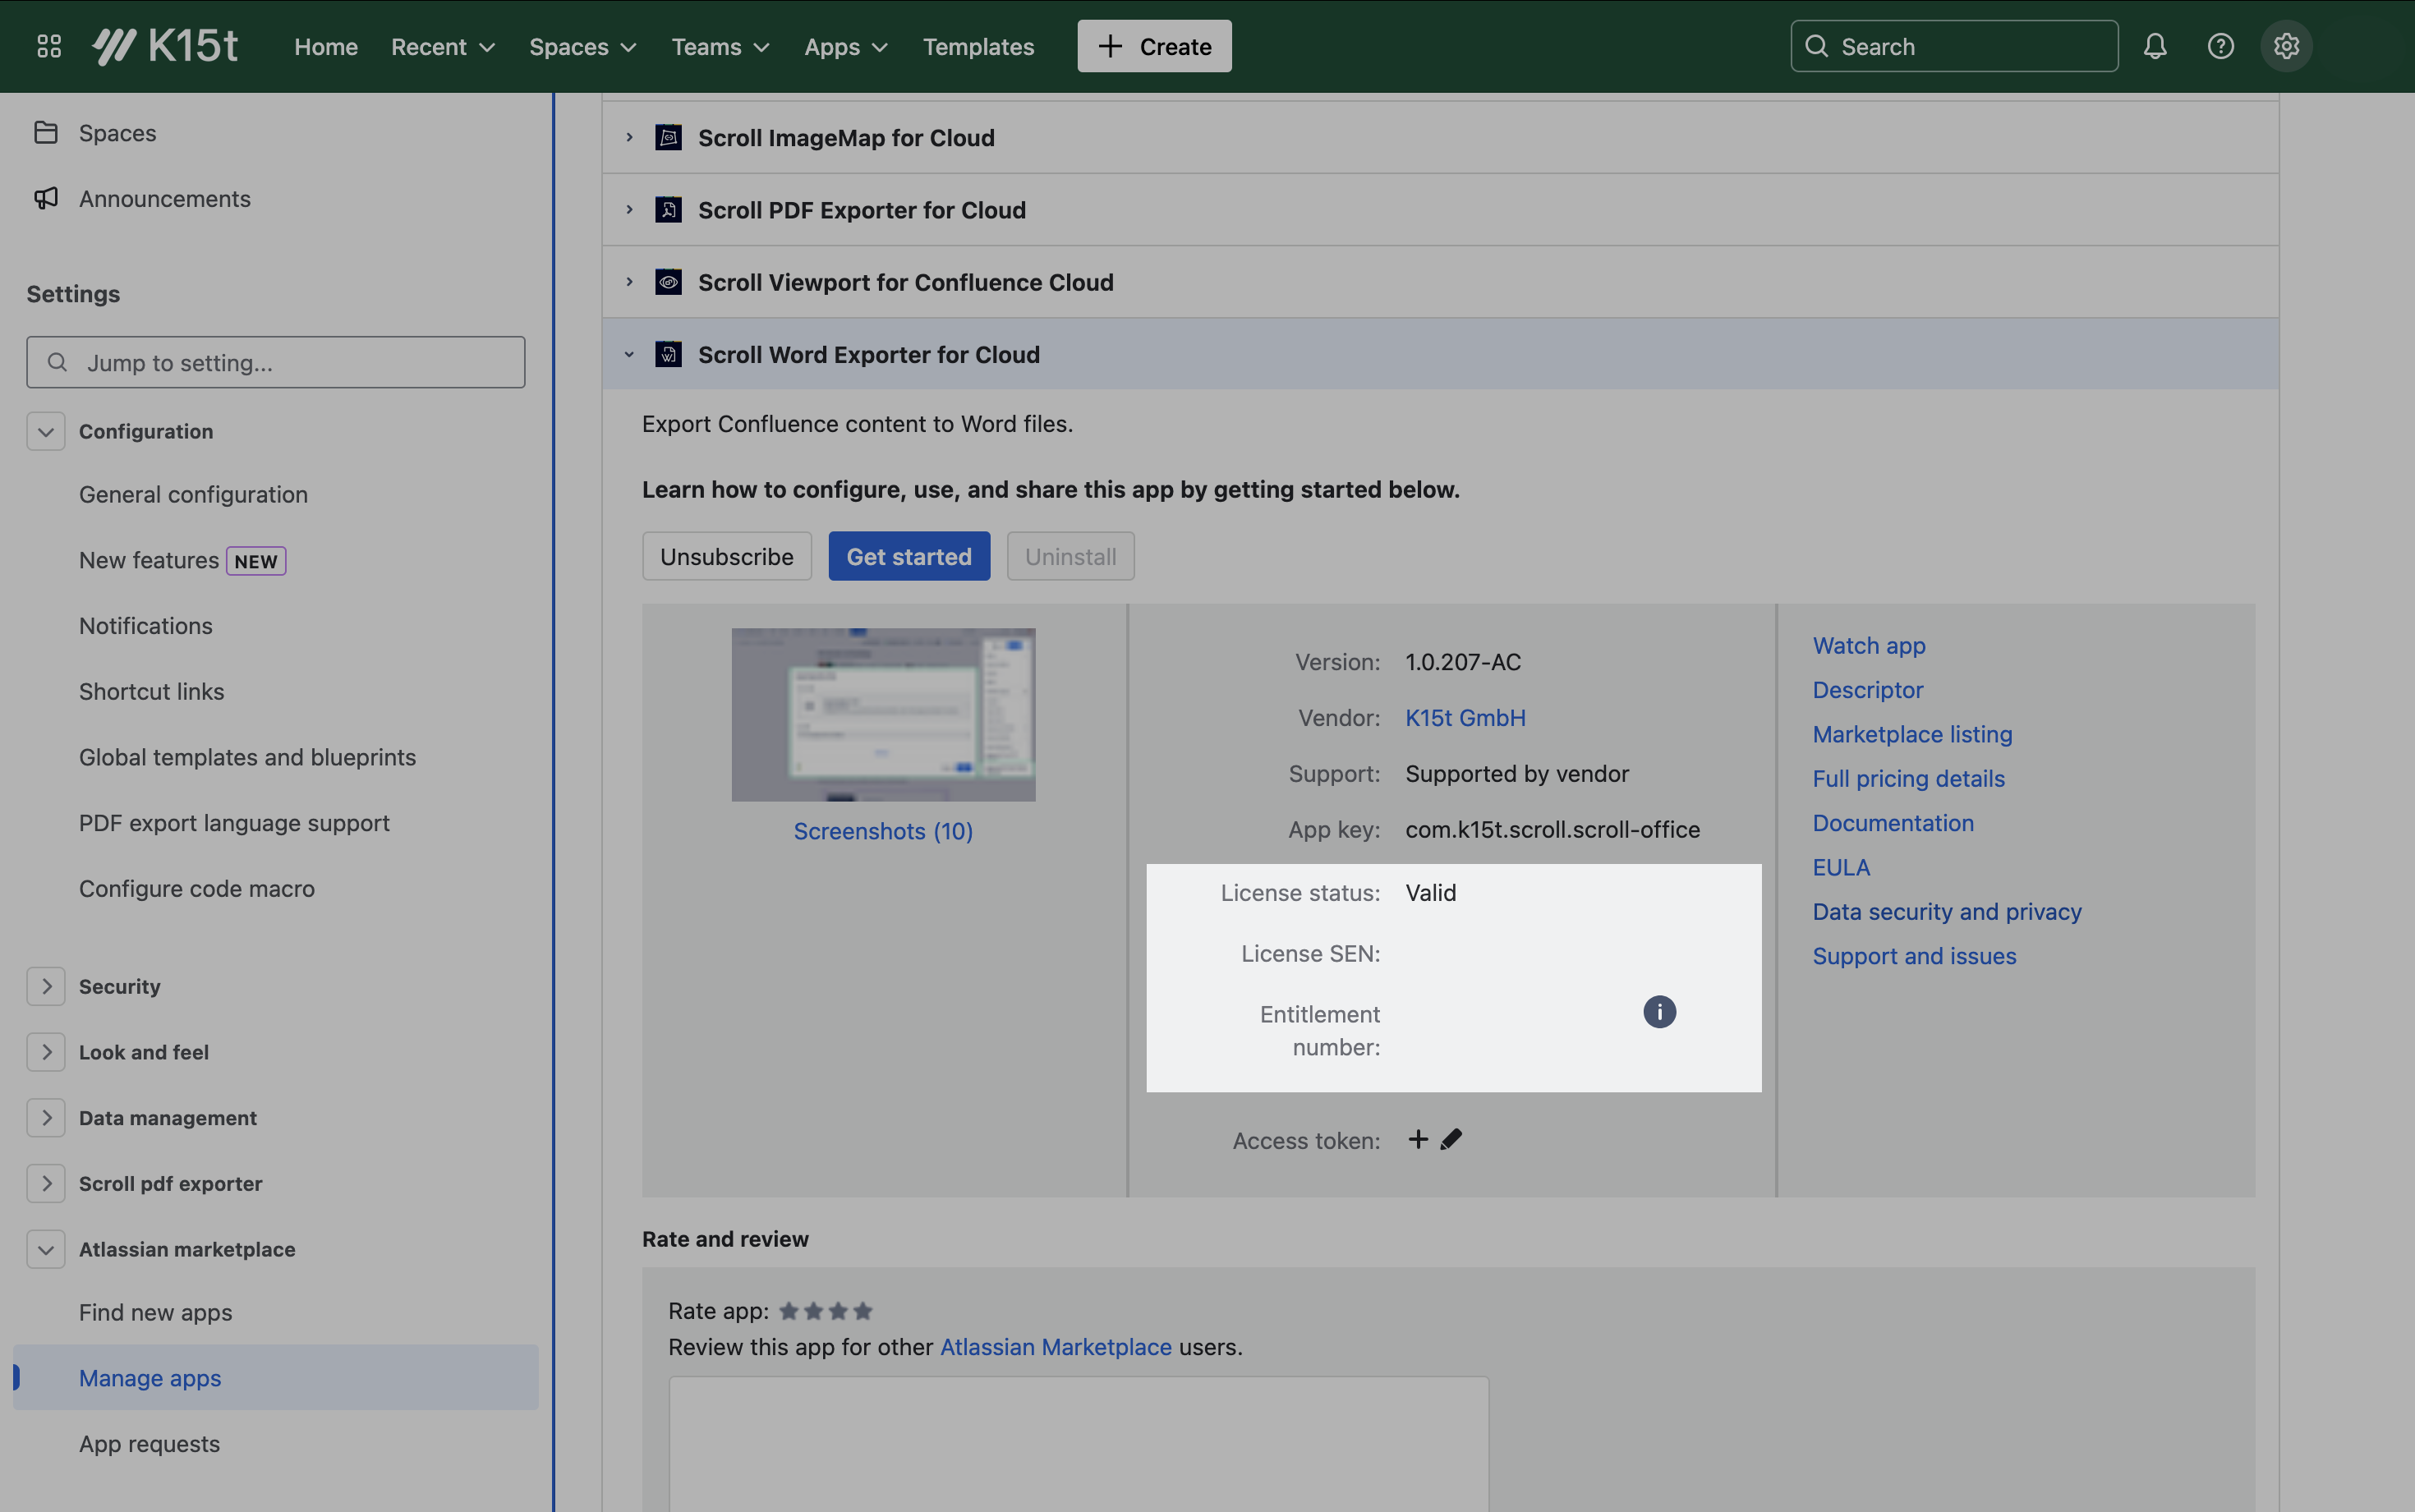
Task: Expand the Scroll PDF Exporter for Cloud section
Action: (x=628, y=209)
